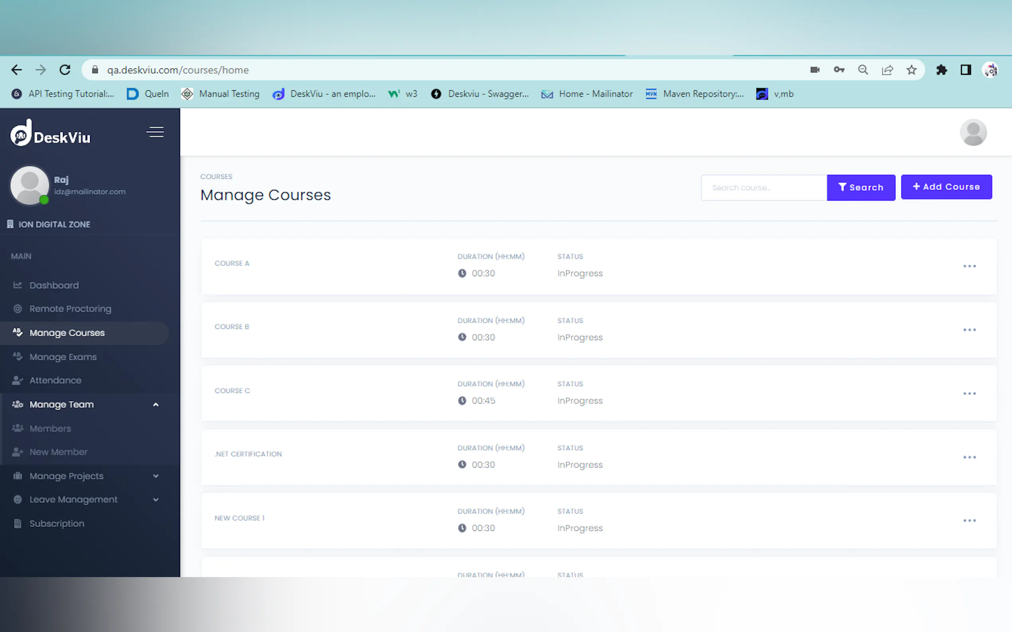Screen dimensions: 1012x632
Task: Open the Dashboard sidebar item
Action: (x=54, y=285)
